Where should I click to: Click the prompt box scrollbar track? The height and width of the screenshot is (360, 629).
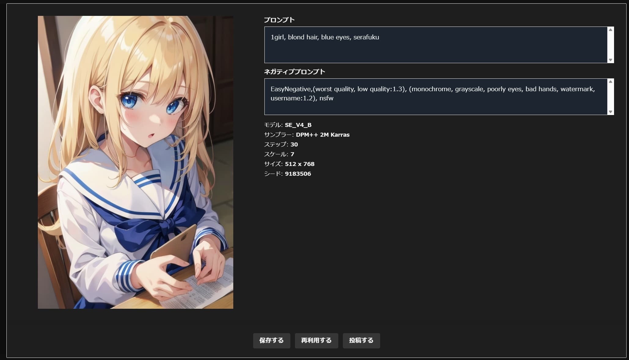tap(610, 45)
